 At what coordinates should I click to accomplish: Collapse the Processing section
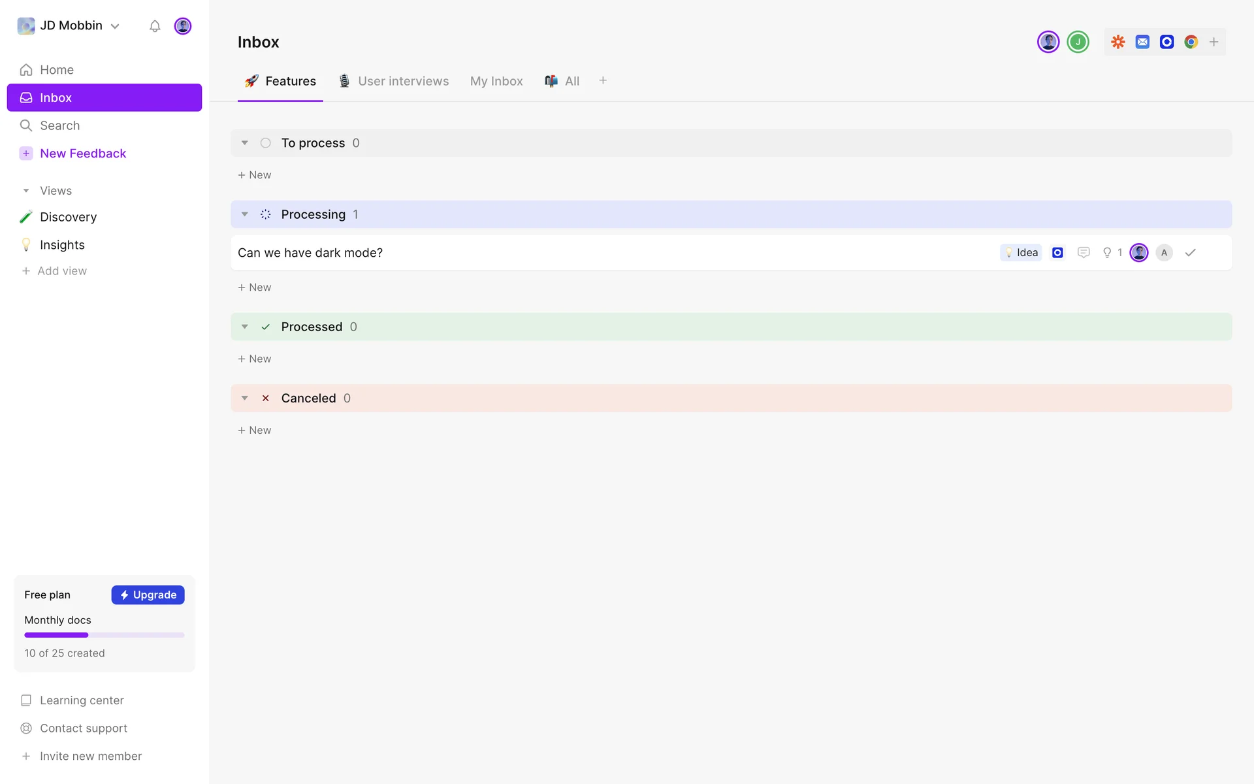pyautogui.click(x=245, y=214)
